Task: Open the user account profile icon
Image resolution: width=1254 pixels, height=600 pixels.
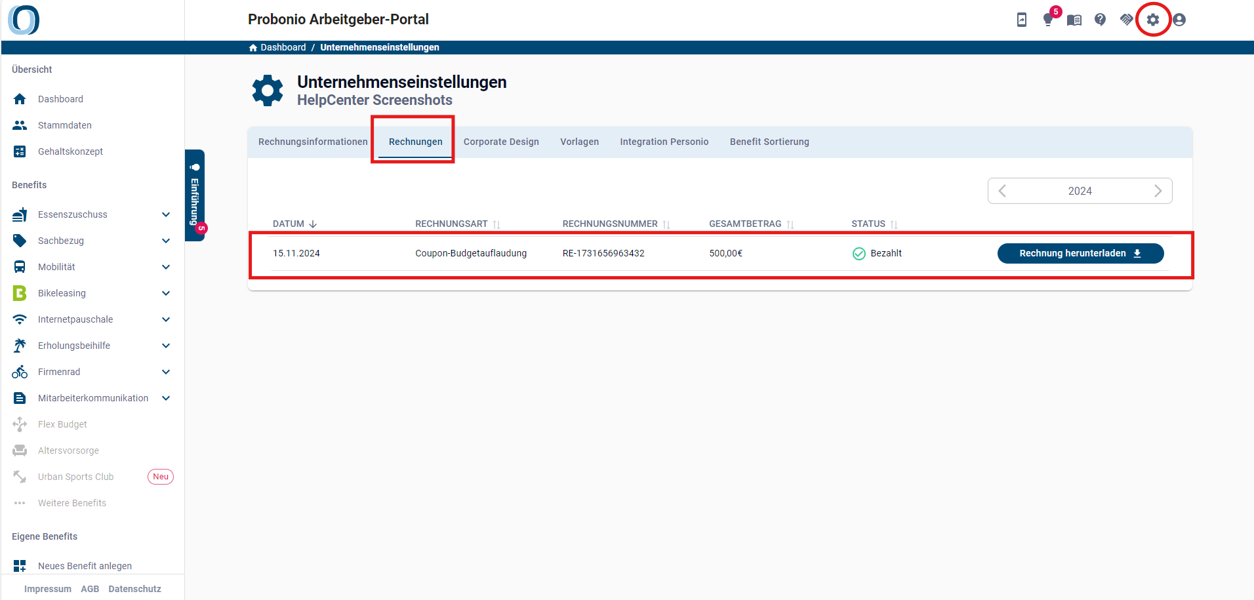Action: pyautogui.click(x=1179, y=20)
